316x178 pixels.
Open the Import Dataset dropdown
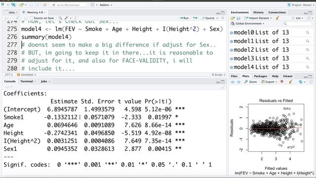pos(258,18)
